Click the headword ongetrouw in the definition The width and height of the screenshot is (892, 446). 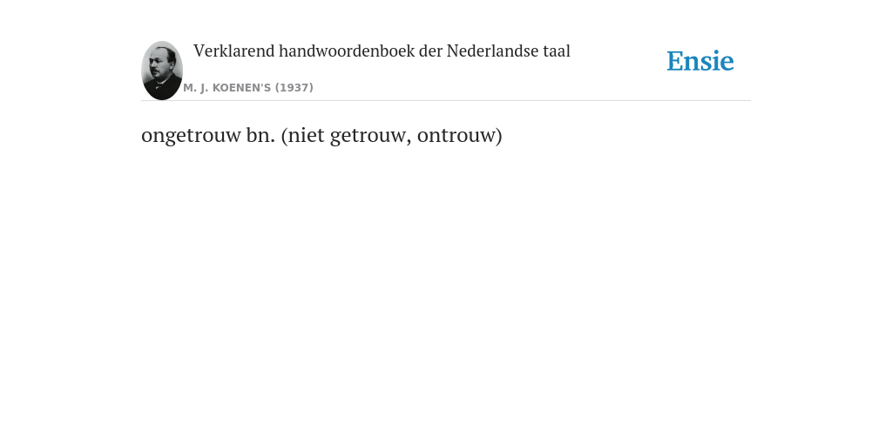tap(191, 136)
